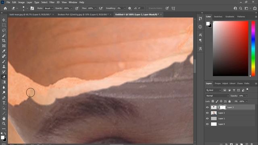Select the Gradient tool

click(4, 82)
